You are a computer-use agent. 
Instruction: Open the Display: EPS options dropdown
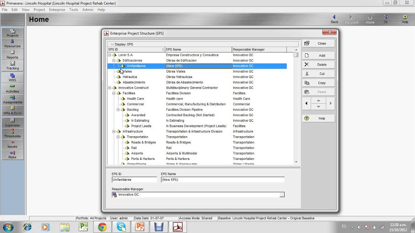tap(122, 44)
